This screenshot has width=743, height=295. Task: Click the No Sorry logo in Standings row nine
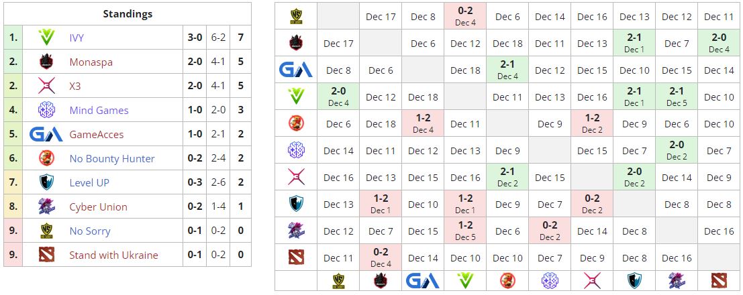(x=46, y=231)
